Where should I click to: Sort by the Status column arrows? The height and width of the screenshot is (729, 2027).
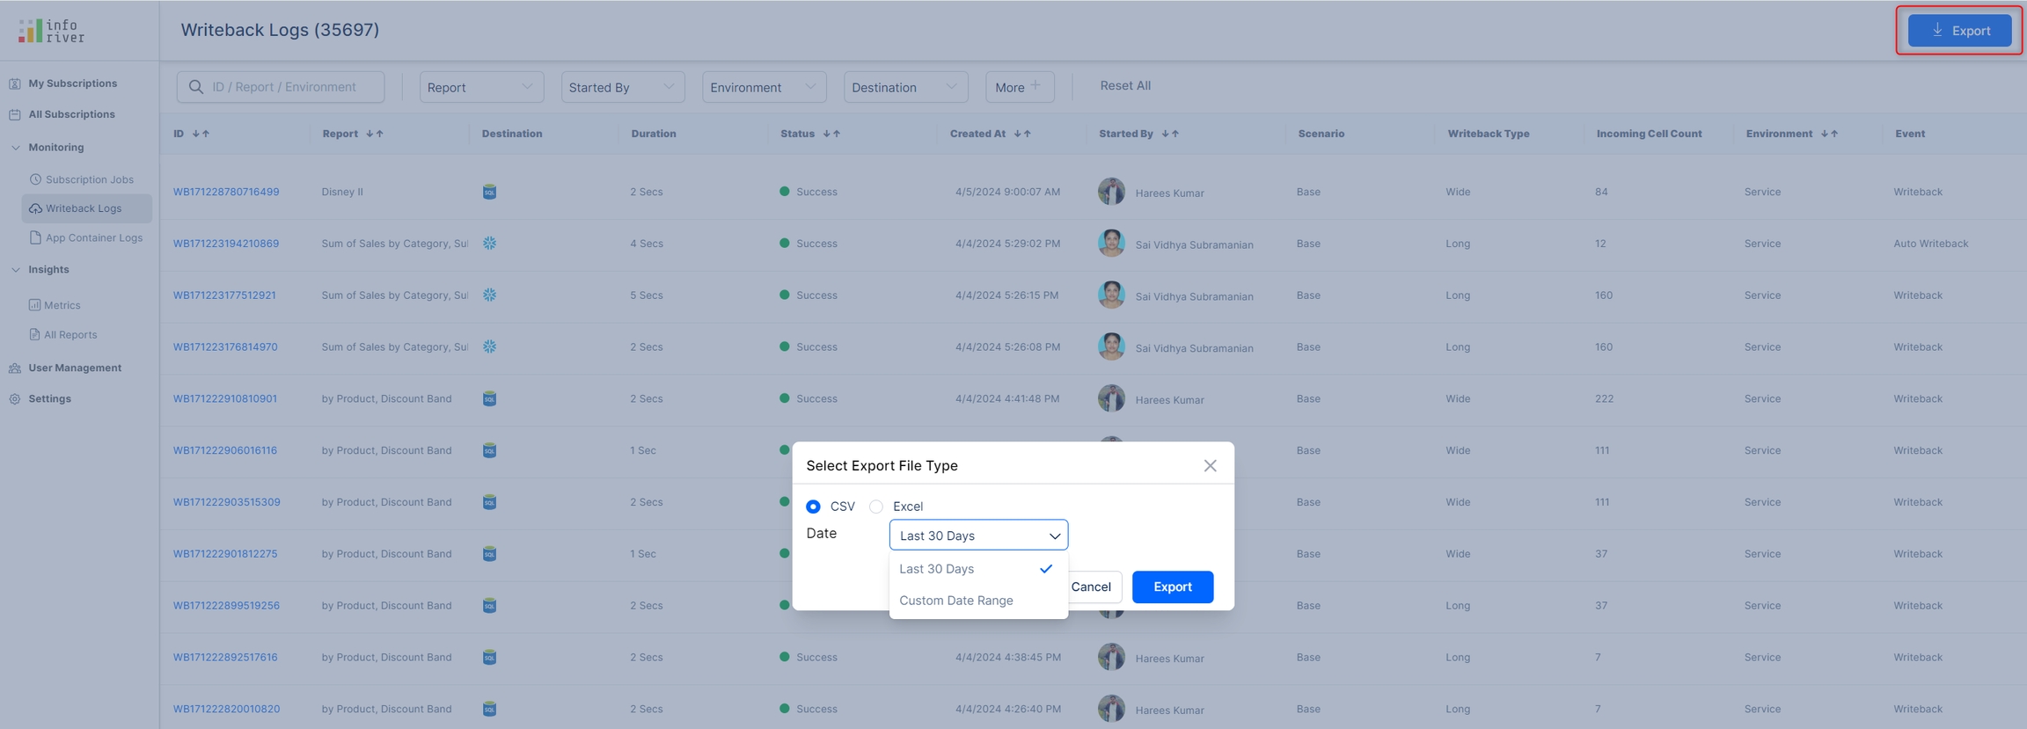pyautogui.click(x=831, y=135)
